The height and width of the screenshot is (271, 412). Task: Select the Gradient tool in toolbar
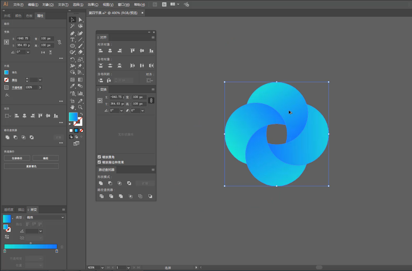(80, 80)
